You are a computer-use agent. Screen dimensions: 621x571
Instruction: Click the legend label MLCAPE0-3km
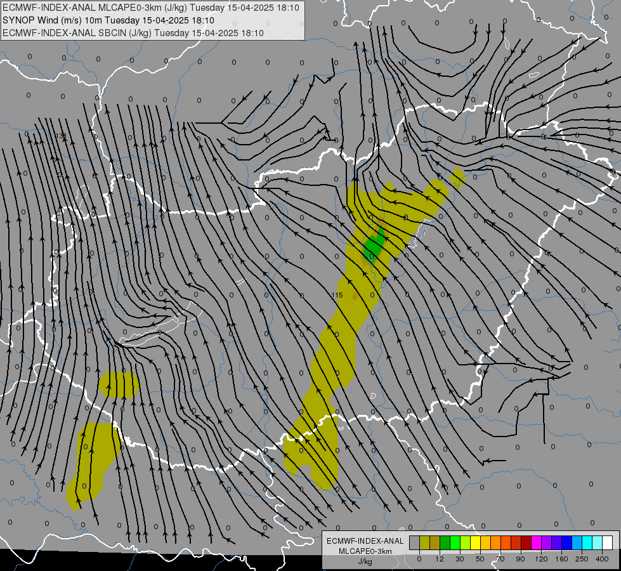tap(365, 551)
